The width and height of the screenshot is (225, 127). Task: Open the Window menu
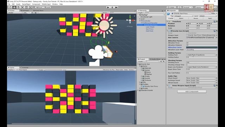[55, 4]
